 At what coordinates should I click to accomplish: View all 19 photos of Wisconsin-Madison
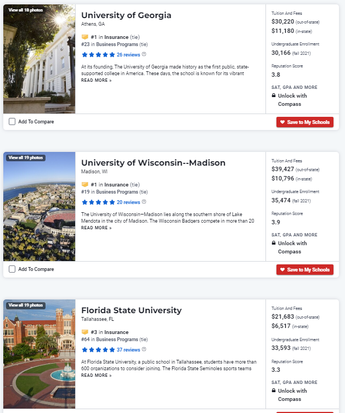[26, 157]
